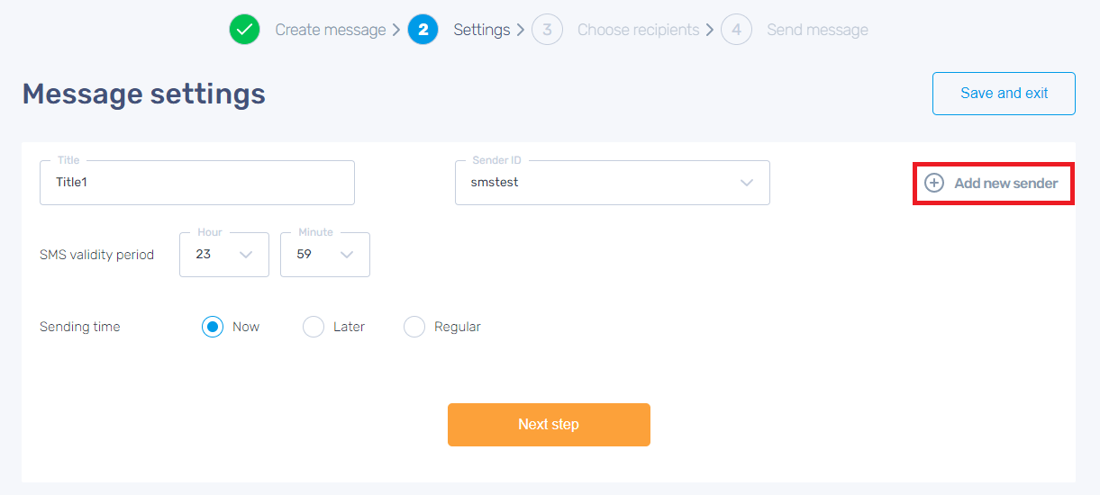The height and width of the screenshot is (495, 1100).
Task: Expand the Minute validity dropdown
Action: [x=325, y=255]
